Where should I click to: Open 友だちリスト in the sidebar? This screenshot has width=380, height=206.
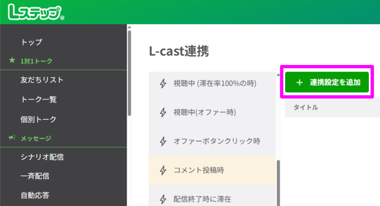42,80
